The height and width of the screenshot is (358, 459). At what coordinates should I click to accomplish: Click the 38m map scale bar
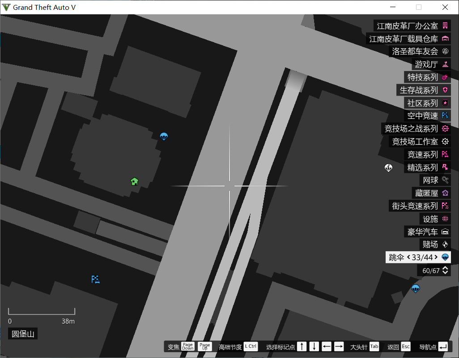coord(42,312)
